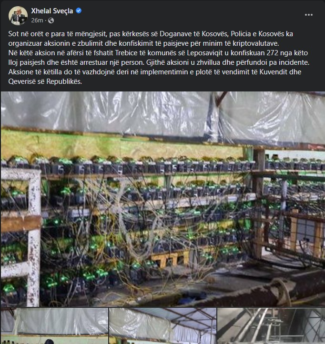Click the globe public audience icon
This screenshot has height=344, width=325.
click(x=51, y=20)
